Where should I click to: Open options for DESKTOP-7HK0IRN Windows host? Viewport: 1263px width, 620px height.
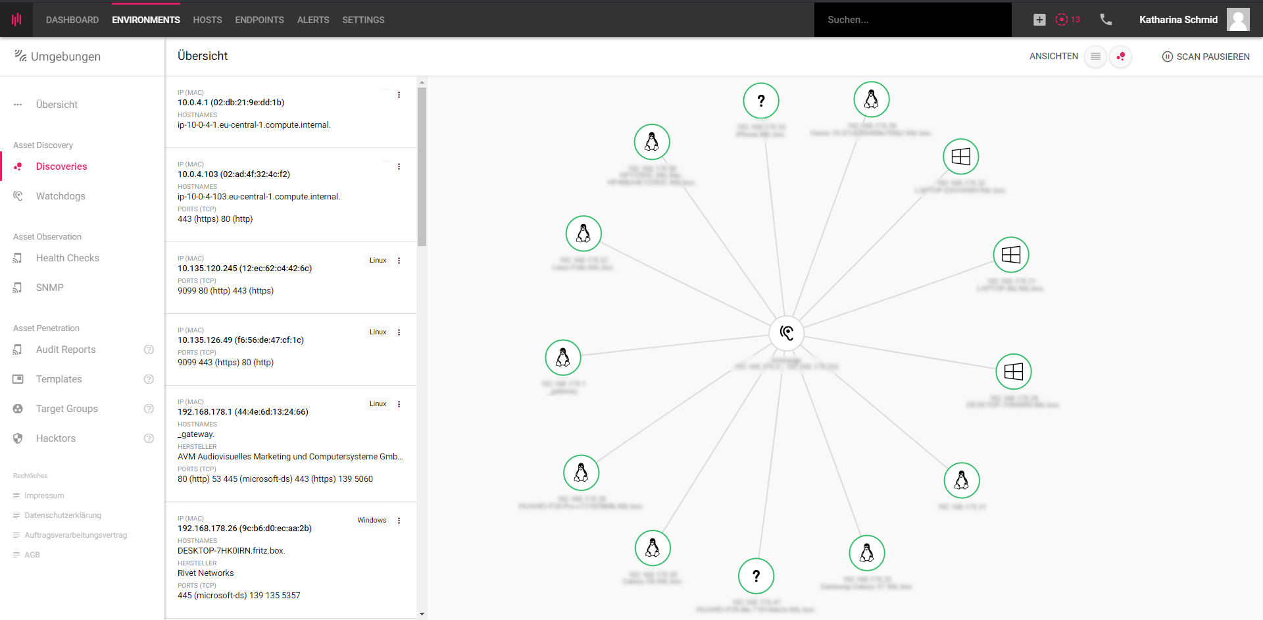point(399,520)
